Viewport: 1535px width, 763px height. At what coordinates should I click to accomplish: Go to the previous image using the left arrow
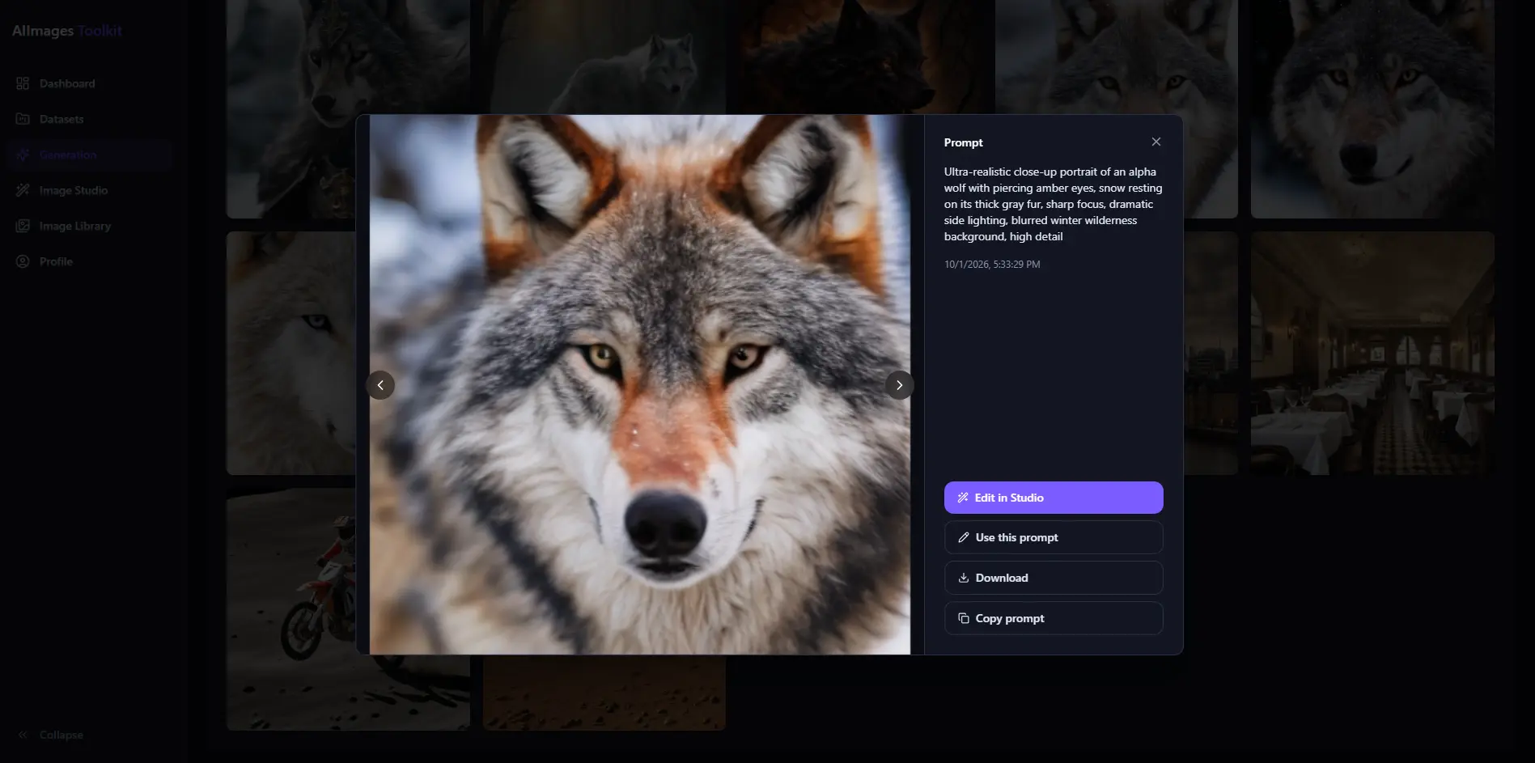point(380,385)
